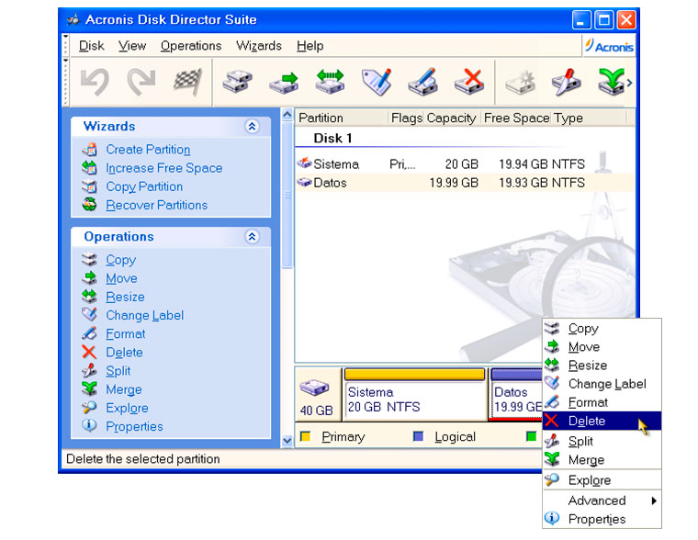
Task: Choose Split in the context menu
Action: (x=602, y=441)
